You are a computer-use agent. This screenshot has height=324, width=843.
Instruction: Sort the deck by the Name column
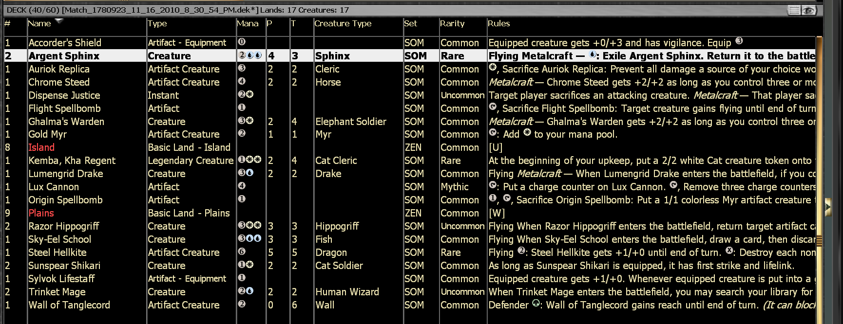(x=39, y=23)
